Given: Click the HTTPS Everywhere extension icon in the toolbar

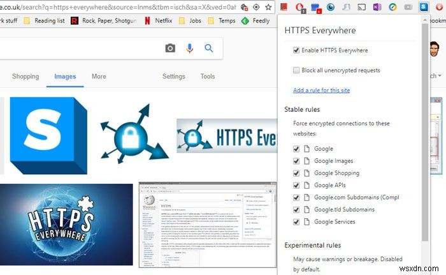Looking at the screenshot, I should tap(424, 6).
